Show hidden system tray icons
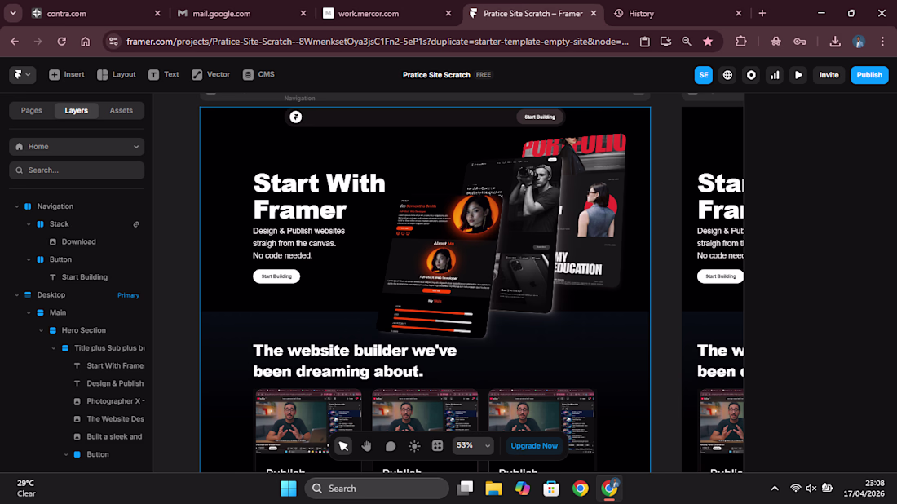897x504 pixels. point(775,489)
